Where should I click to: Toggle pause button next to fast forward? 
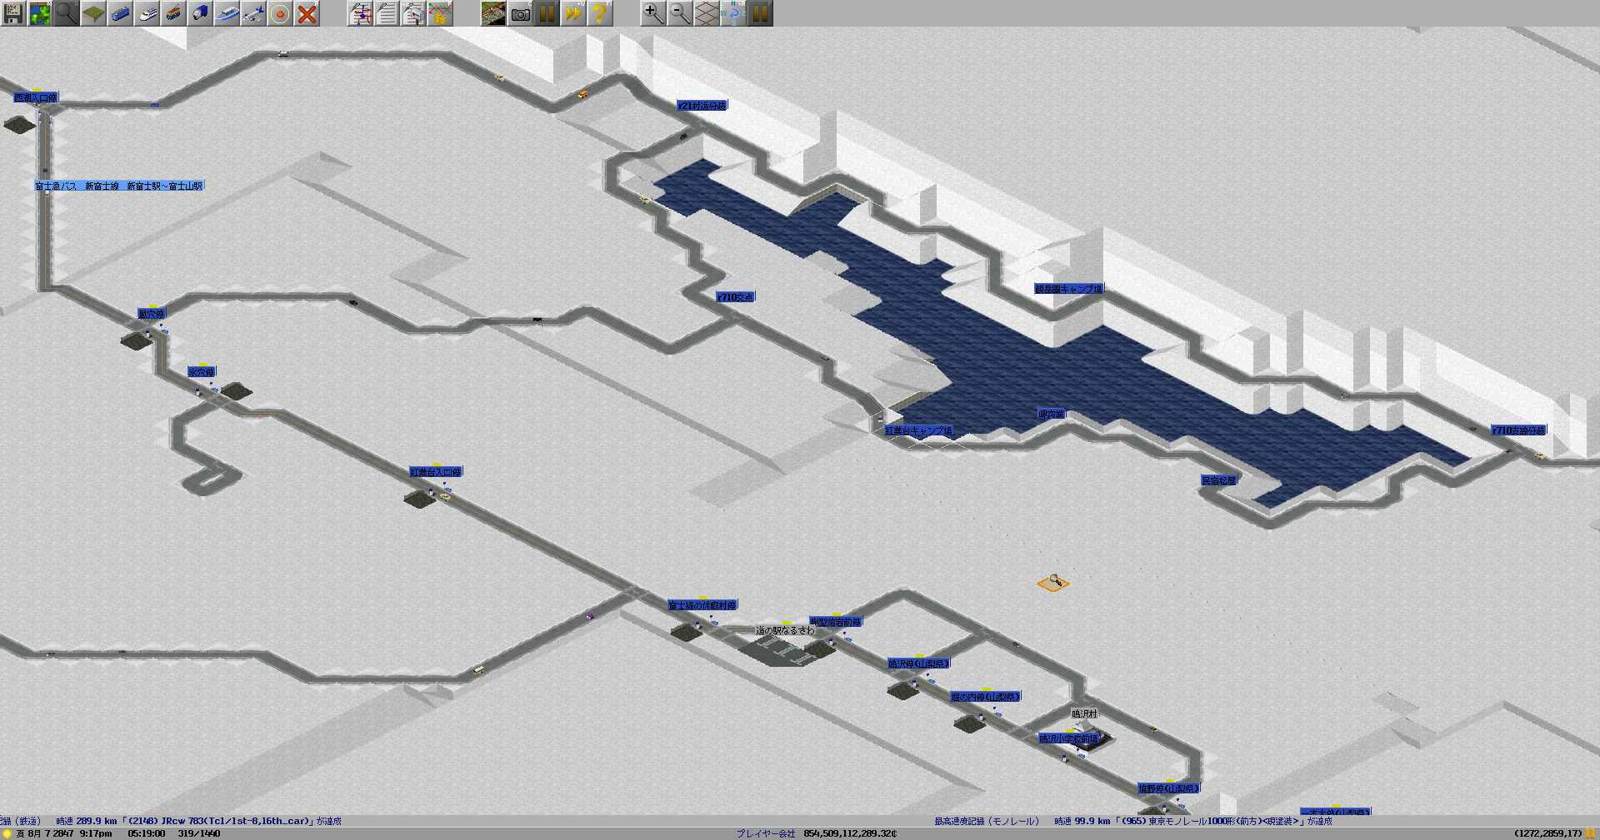[547, 13]
